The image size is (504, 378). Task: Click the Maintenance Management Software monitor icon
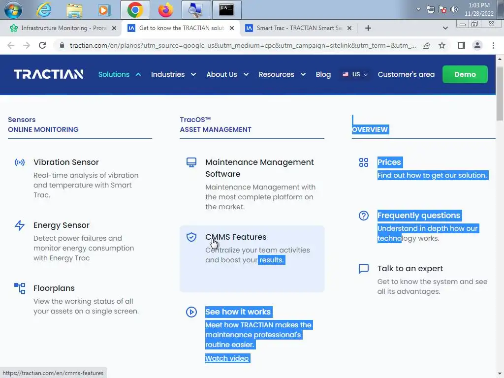[191, 162]
